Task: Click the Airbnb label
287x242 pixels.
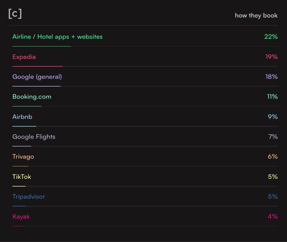Action: point(22,117)
